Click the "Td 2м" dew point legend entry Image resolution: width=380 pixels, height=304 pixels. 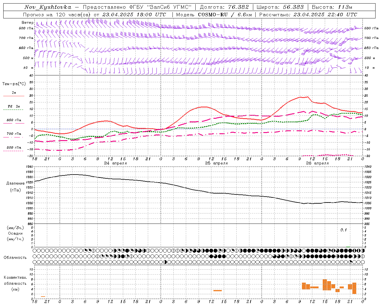[x=14, y=106]
